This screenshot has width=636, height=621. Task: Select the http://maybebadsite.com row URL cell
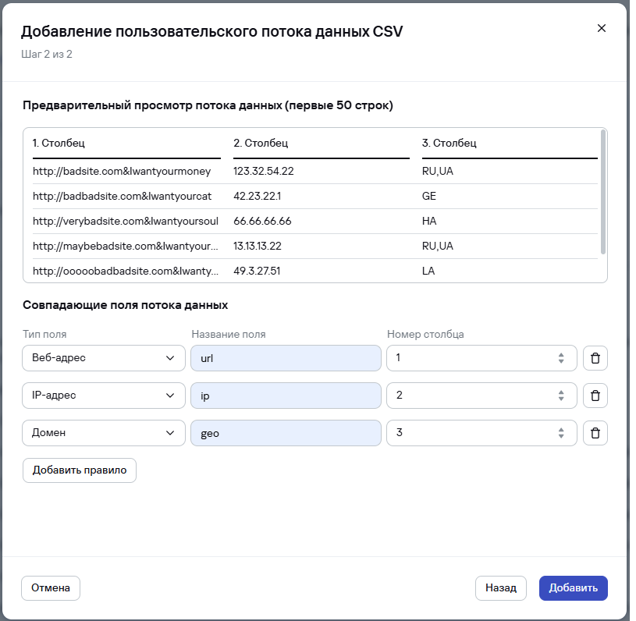[126, 247]
